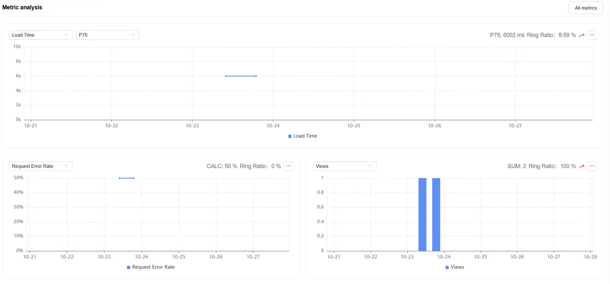
Task: Open the All metrics button
Action: point(585,8)
